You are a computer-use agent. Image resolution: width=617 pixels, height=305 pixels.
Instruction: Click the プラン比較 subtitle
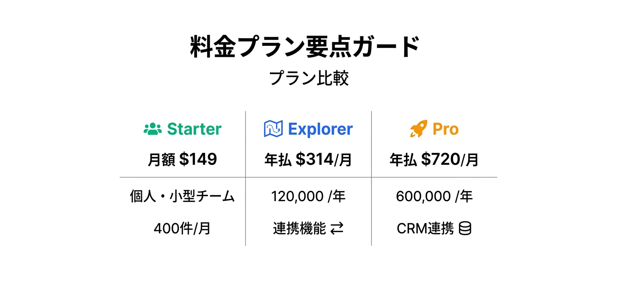click(x=309, y=79)
